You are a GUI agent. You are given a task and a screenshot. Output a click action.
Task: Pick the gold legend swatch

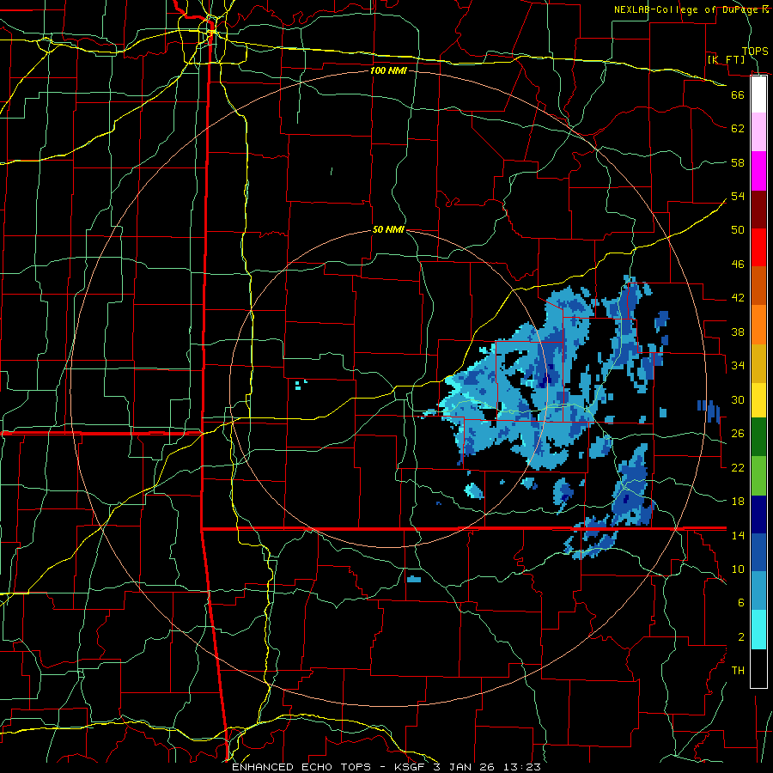pos(758,363)
